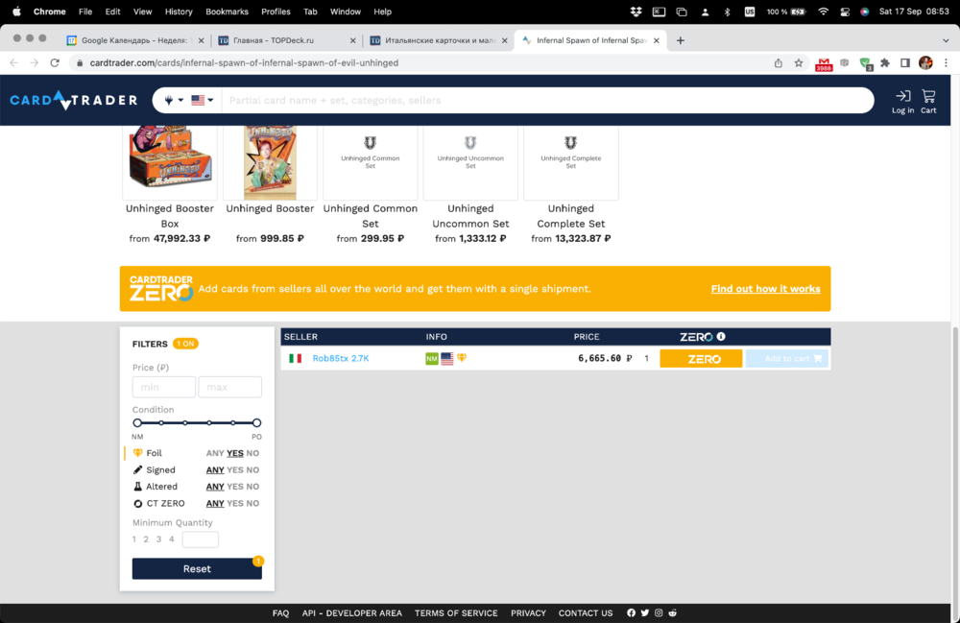Click the max price input field

(229, 386)
